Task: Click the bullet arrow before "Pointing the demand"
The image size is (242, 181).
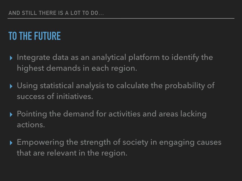Action: tap(11, 114)
